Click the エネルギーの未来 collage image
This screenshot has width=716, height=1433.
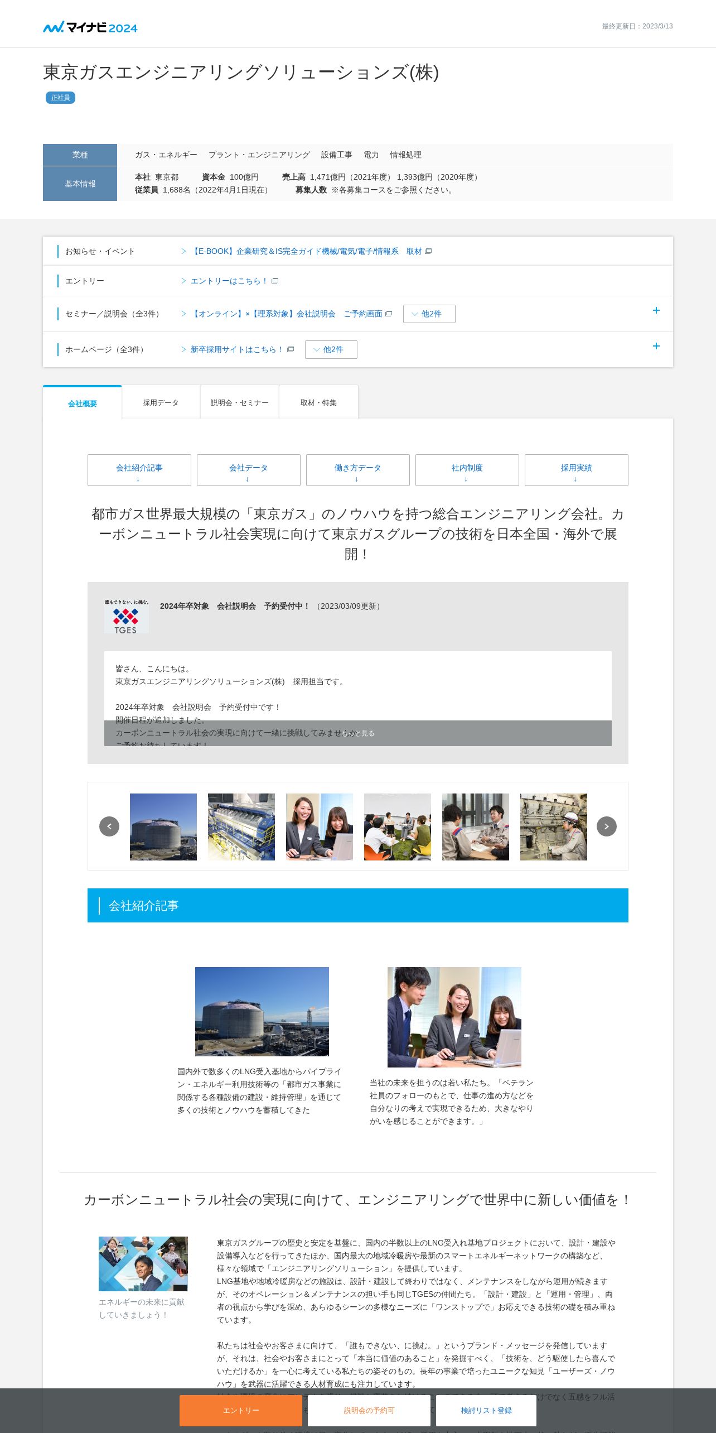[x=143, y=1263]
